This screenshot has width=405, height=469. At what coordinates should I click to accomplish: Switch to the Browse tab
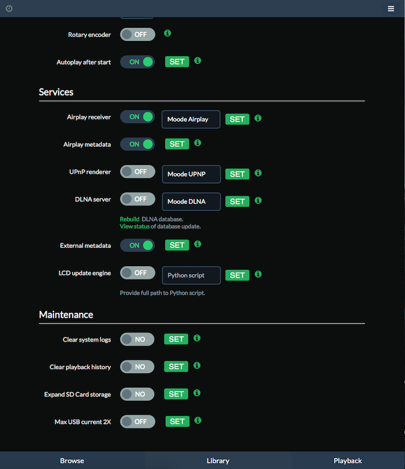click(72, 460)
